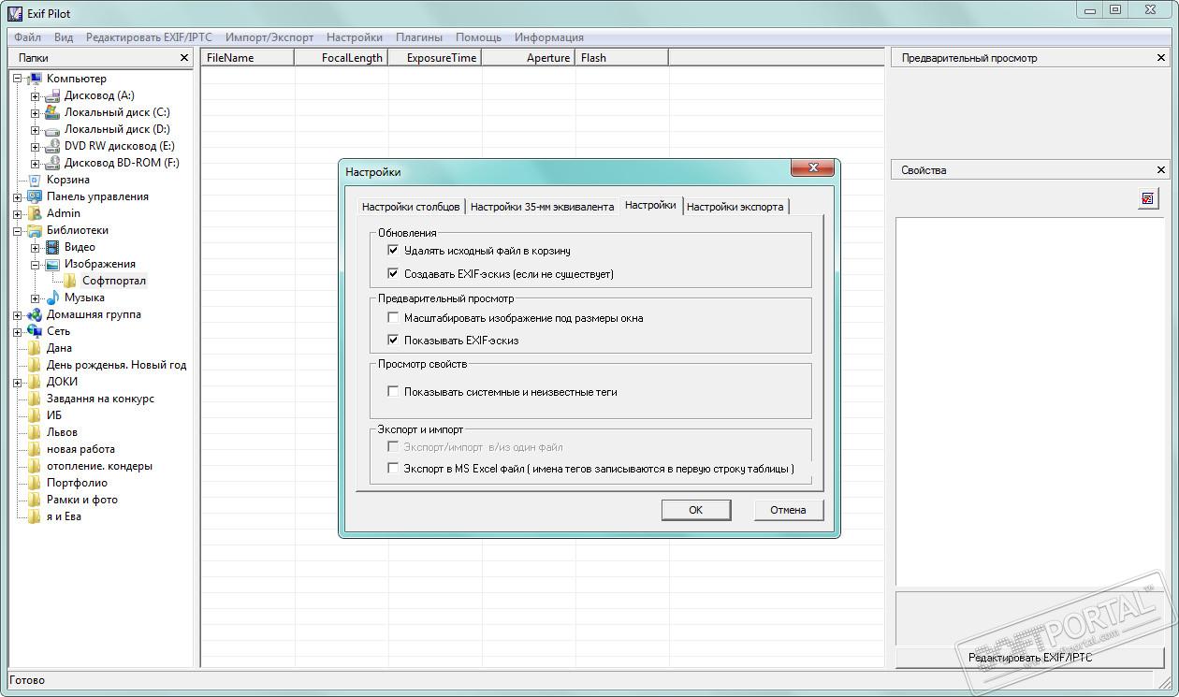Click the Компьютер computer icon in folder tree
Viewport: 1179px width, 697px height.
tap(35, 79)
